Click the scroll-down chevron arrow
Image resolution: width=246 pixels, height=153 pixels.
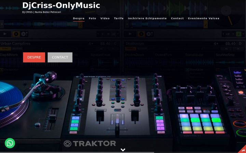123,150
